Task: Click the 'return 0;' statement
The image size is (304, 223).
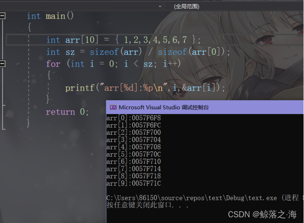Action: [x=67, y=112]
